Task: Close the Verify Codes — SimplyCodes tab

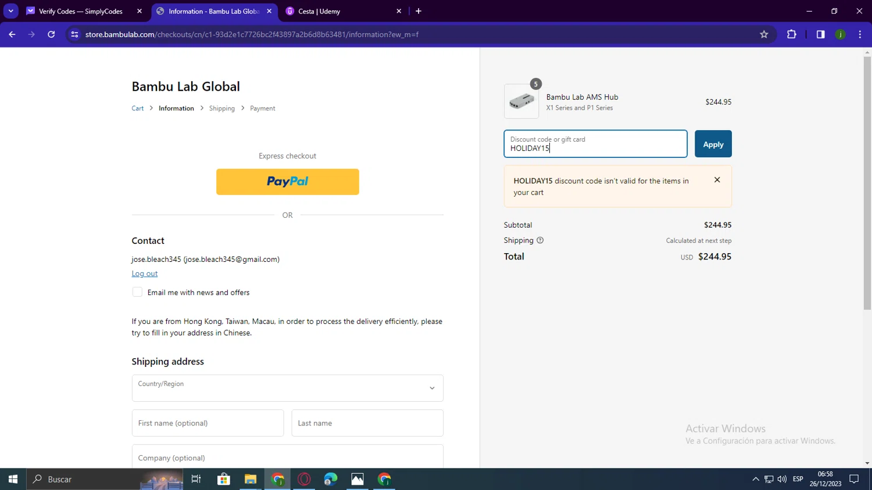Action: pyautogui.click(x=140, y=11)
